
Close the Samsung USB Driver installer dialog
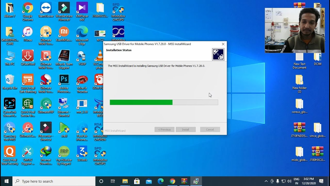click(223, 44)
